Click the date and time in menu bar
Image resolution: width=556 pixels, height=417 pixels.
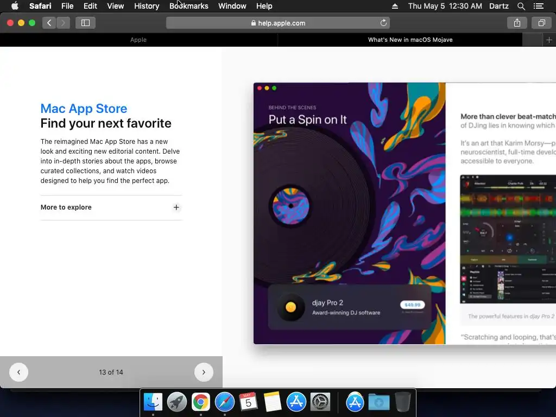445,6
